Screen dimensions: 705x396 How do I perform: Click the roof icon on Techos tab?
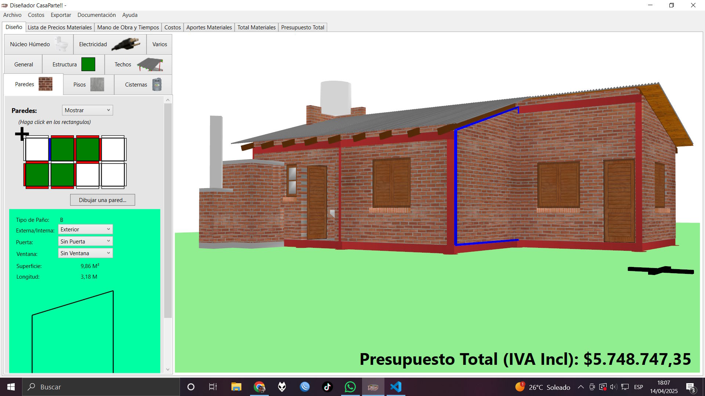click(150, 65)
